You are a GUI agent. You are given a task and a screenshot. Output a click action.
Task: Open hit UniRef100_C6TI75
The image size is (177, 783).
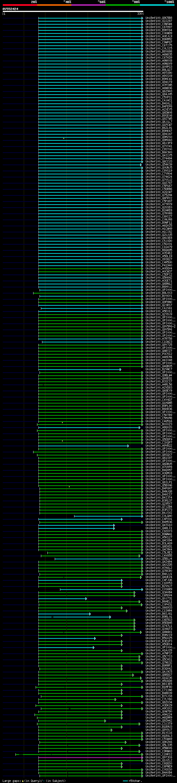click(158, 45)
